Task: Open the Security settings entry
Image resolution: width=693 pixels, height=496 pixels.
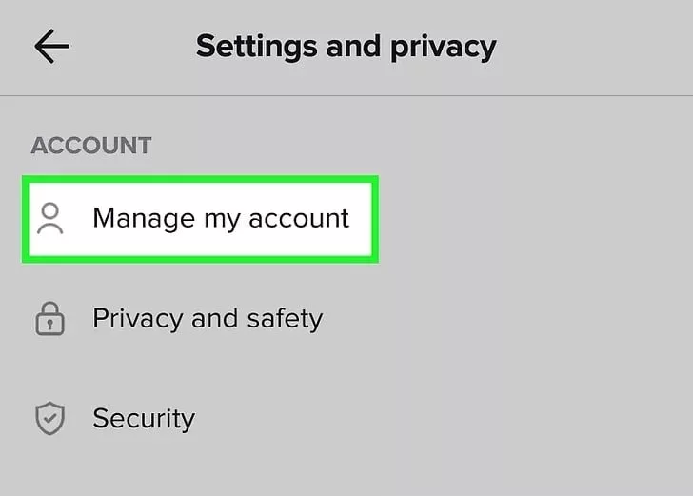Action: (144, 419)
